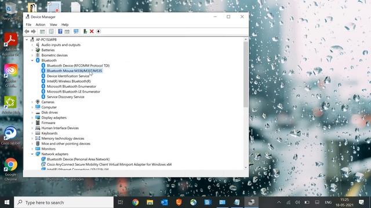Click the scrollbar down arrow in Device Manager
The width and height of the screenshot is (371, 208).
pos(246,168)
